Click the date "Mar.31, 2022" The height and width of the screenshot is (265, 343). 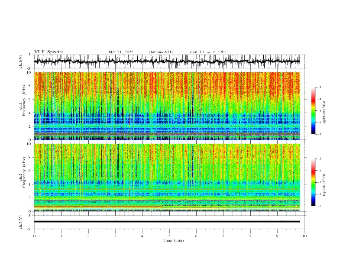[x=121, y=52]
